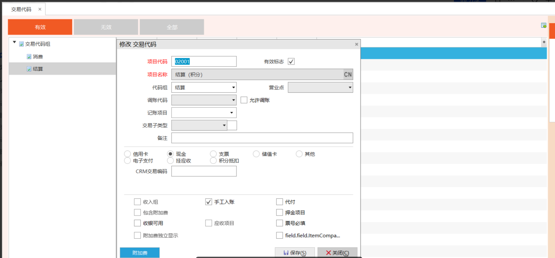Click the CN language button in name field
This screenshot has width=555, height=258.
tap(348, 75)
